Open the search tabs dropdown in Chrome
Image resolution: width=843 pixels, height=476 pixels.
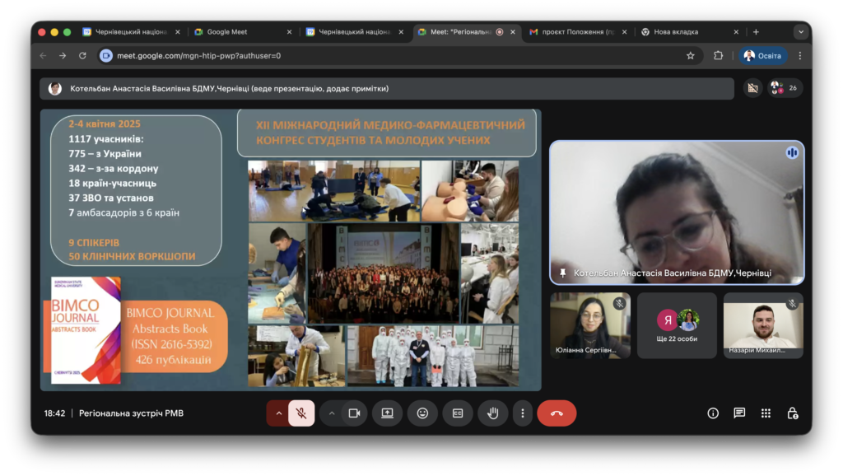click(800, 32)
